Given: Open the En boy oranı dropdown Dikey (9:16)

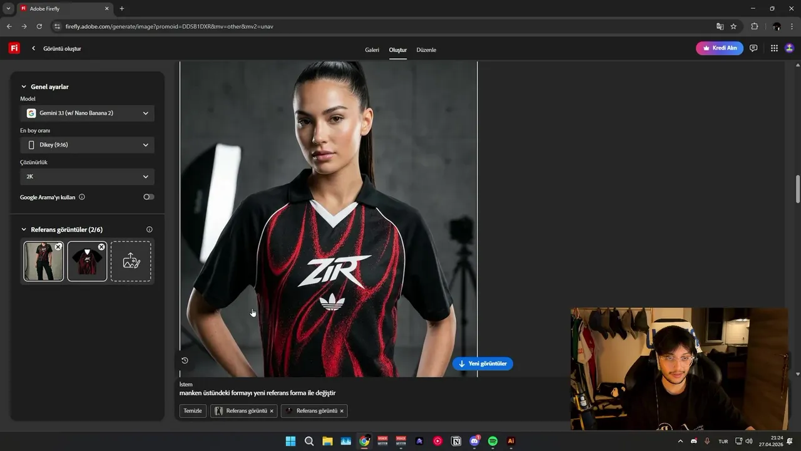Looking at the screenshot, I should 87,145.
